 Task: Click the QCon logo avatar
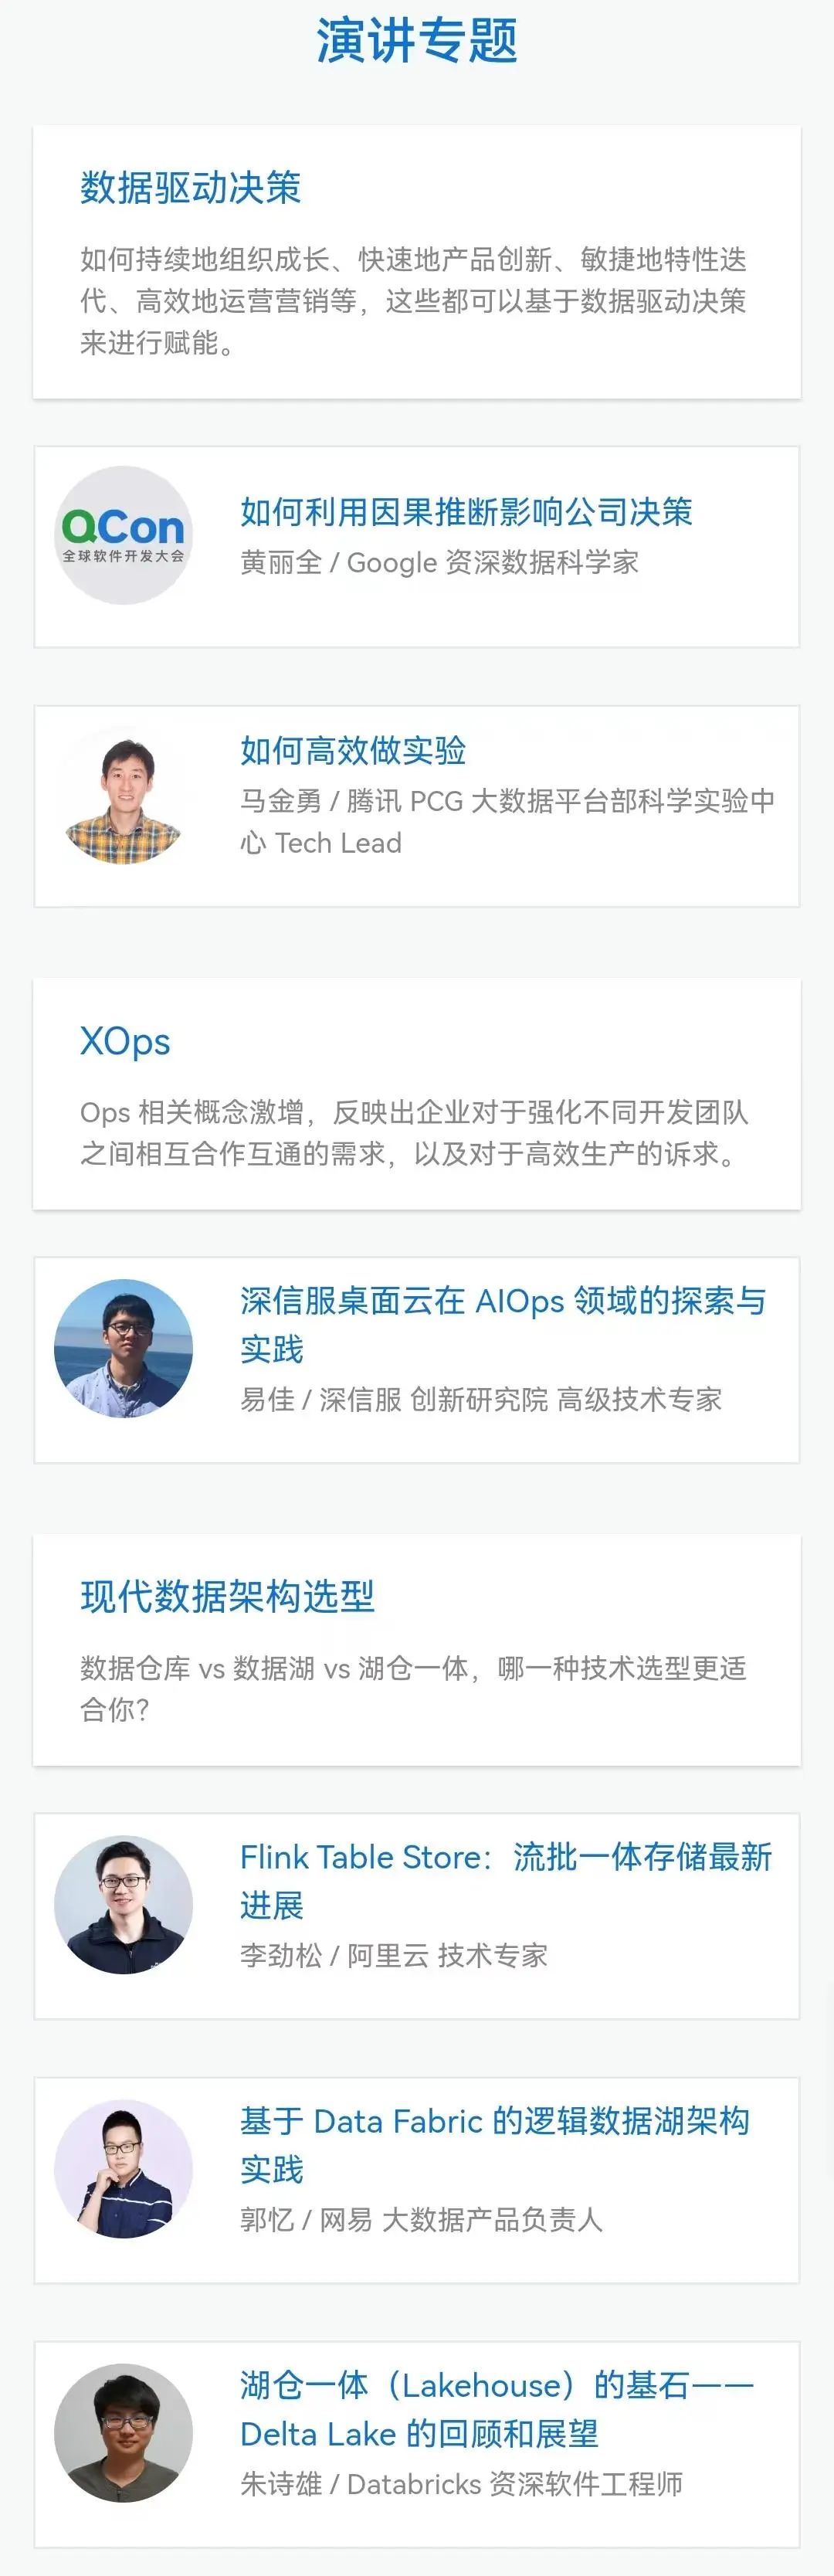[123, 535]
